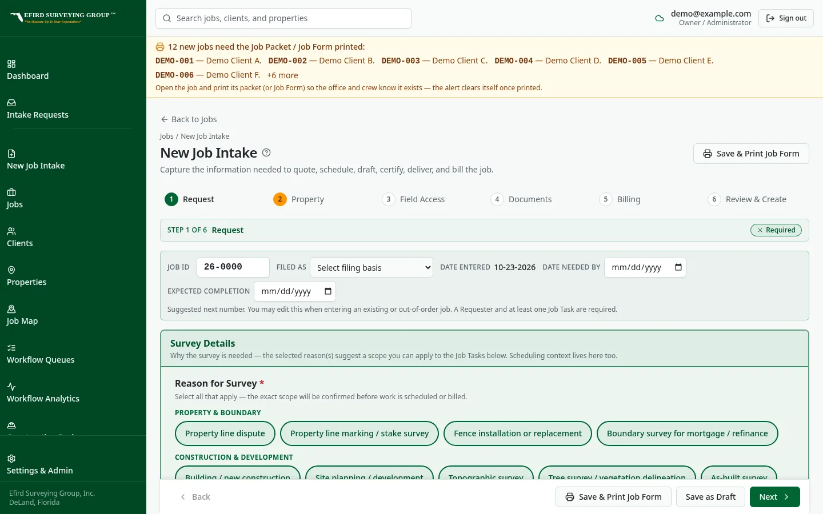Toggle Boundary survey for mortgage / refinance
This screenshot has height=514, width=823.
click(688, 433)
